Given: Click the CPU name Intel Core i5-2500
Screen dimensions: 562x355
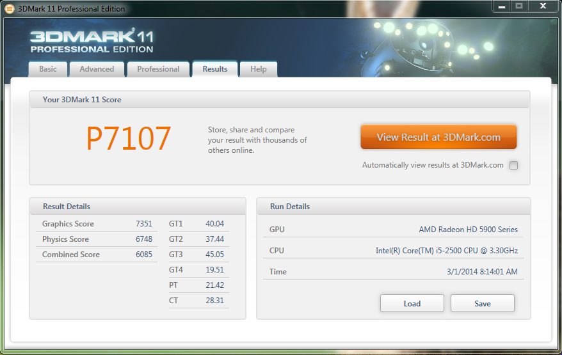Looking at the screenshot, I should 447,250.
